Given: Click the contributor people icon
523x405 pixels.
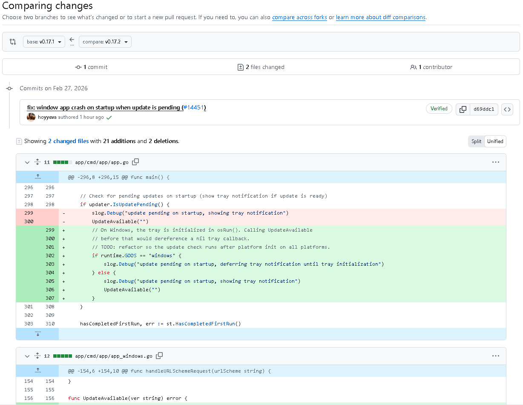Looking at the screenshot, I should coord(413,67).
